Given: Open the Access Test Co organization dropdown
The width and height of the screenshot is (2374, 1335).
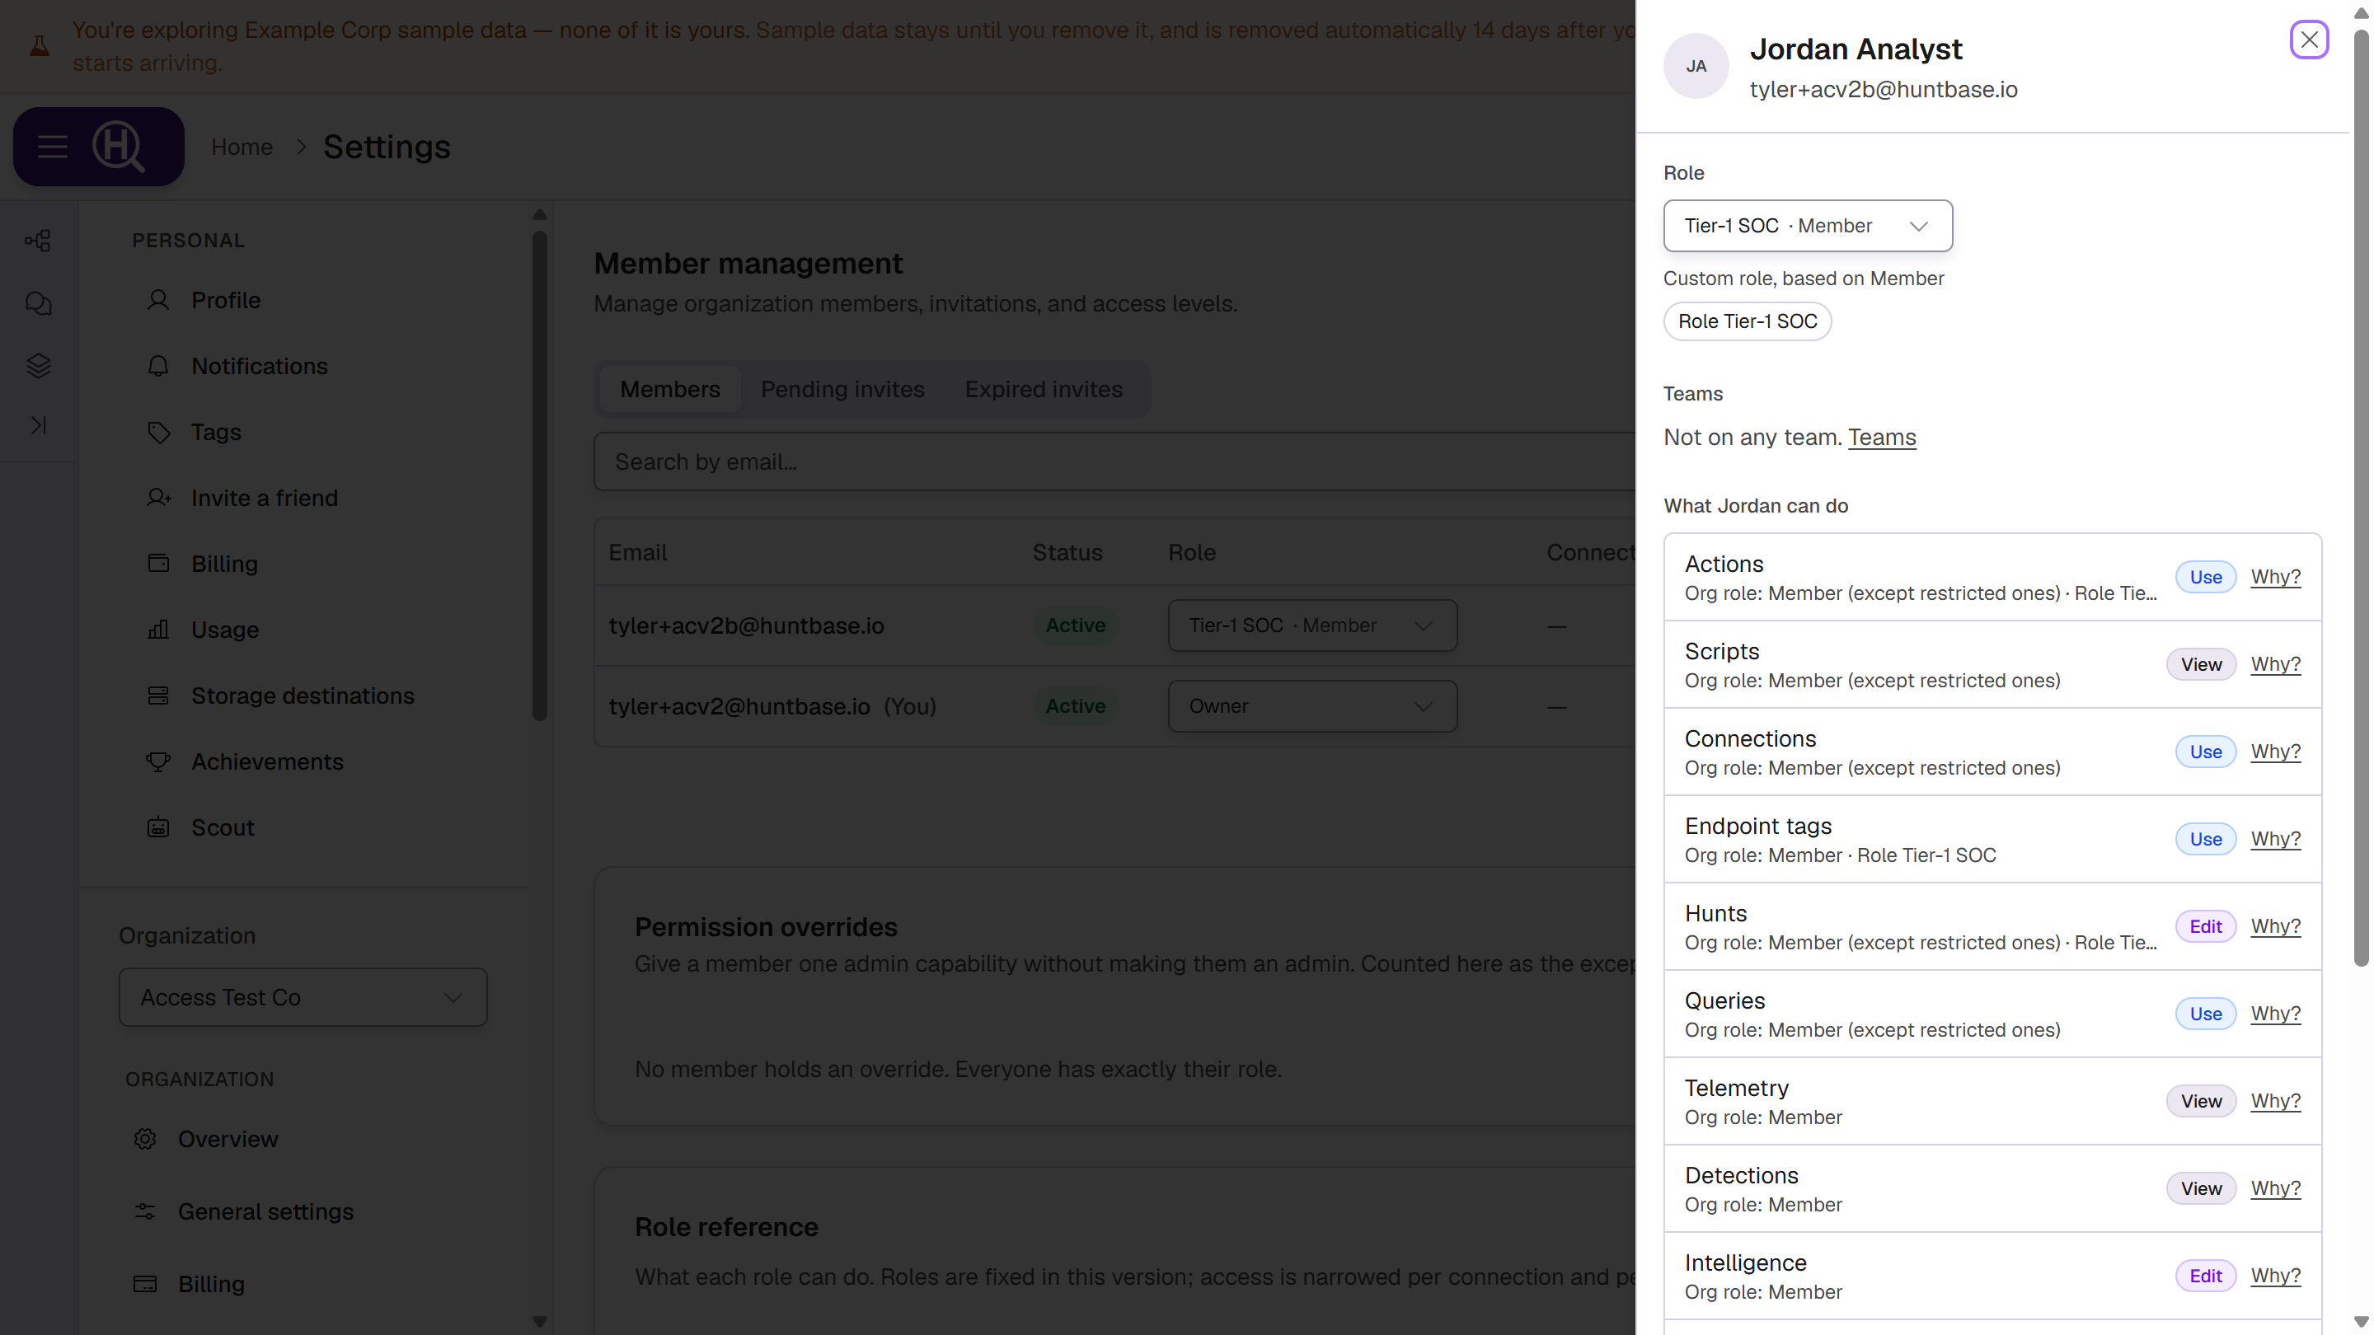Looking at the screenshot, I should (303, 997).
